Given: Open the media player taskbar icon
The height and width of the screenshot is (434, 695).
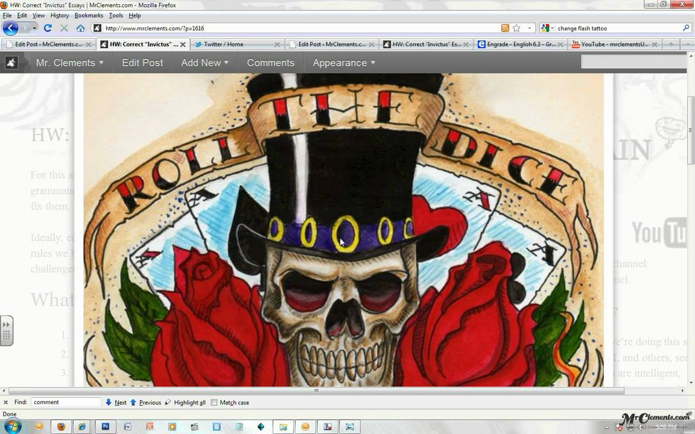Looking at the screenshot, I should (172, 427).
